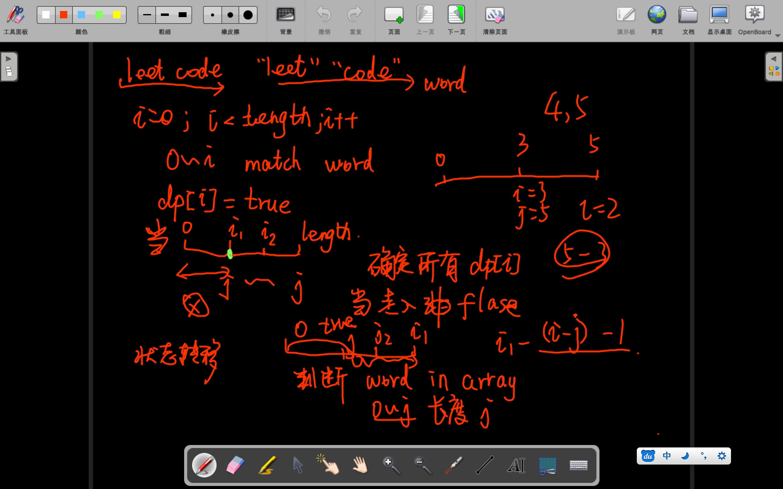The height and width of the screenshot is (489, 783).
Task: Select the Laser pointer tool
Action: [454, 465]
